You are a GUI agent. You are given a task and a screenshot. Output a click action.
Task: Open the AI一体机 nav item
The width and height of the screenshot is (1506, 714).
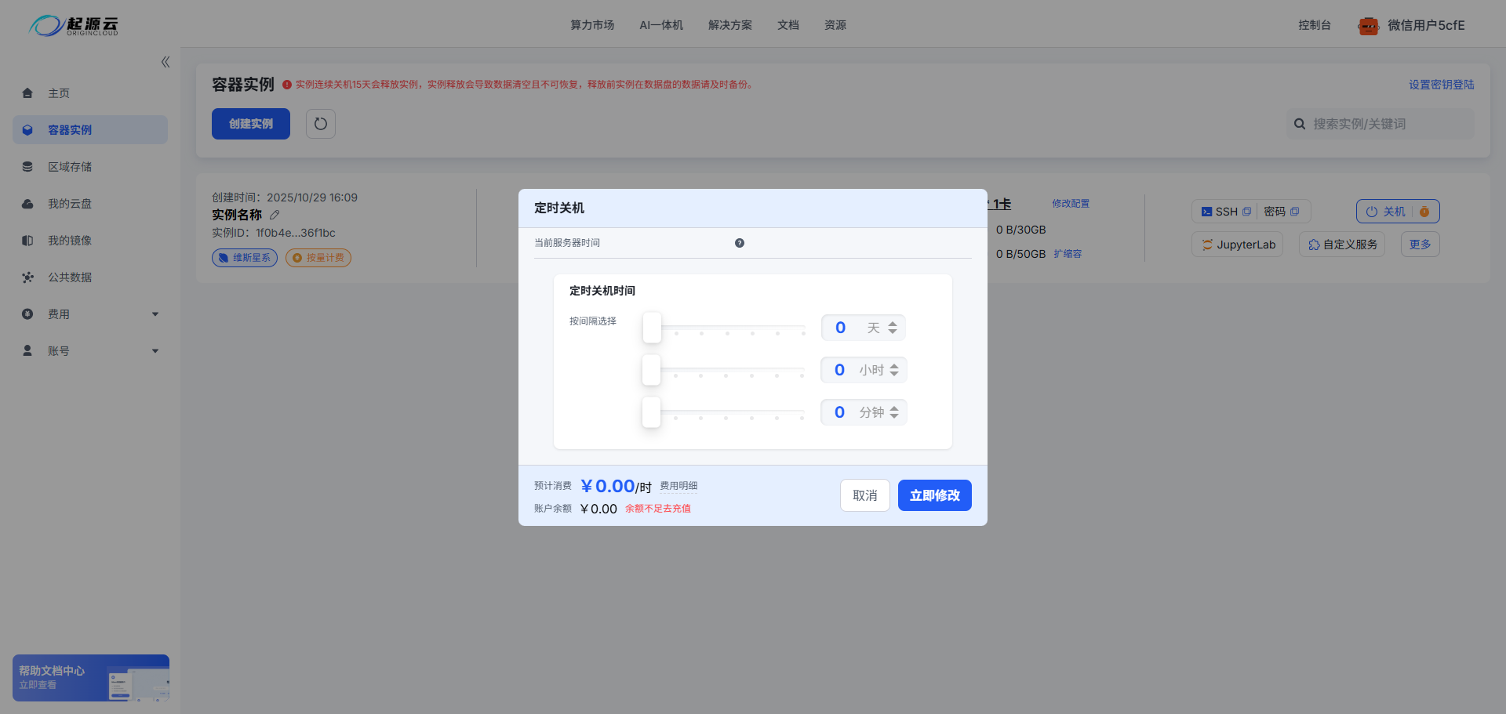[661, 25]
